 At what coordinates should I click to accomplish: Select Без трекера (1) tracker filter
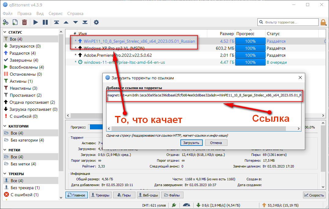click(31, 188)
